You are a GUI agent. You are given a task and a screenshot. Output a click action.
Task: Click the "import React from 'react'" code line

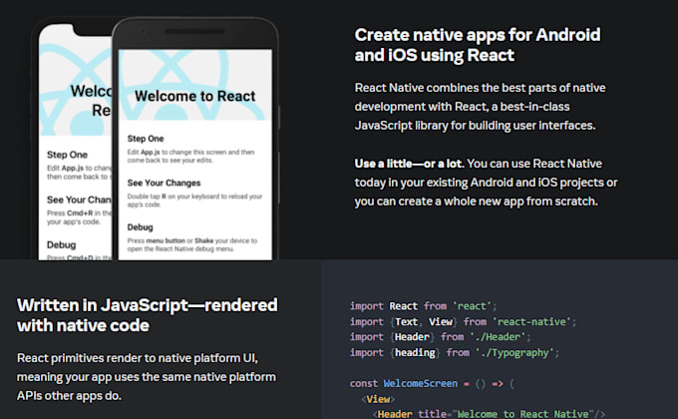pyautogui.click(x=423, y=305)
